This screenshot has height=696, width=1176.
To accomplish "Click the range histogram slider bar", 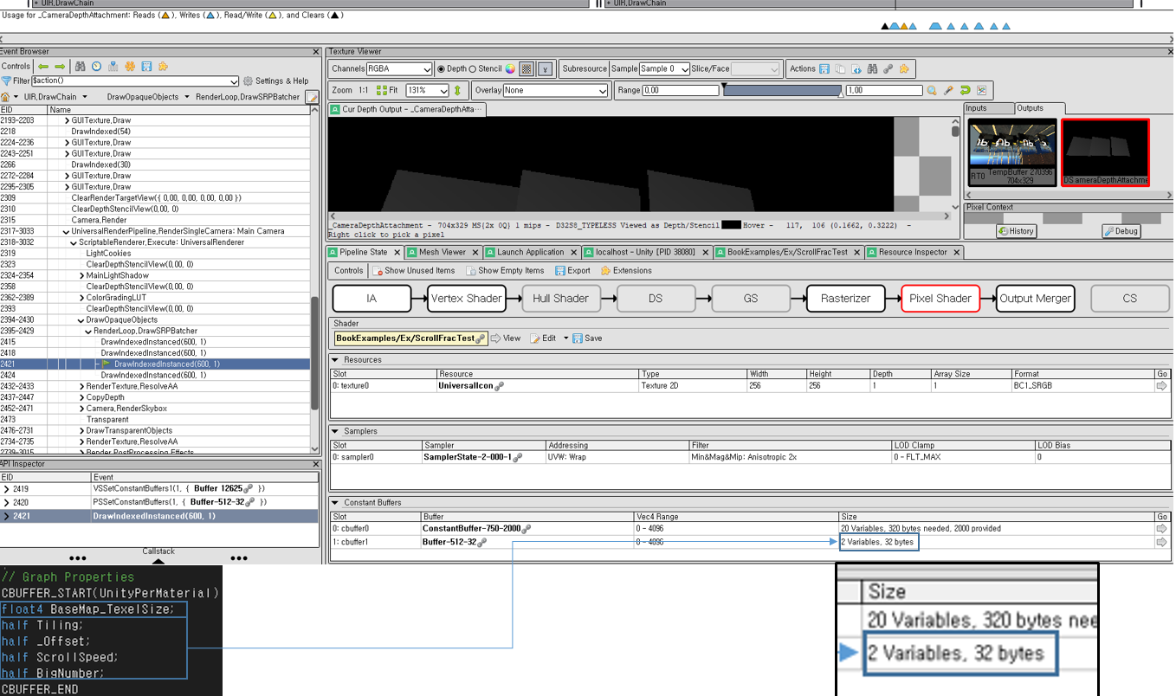I will [x=781, y=90].
